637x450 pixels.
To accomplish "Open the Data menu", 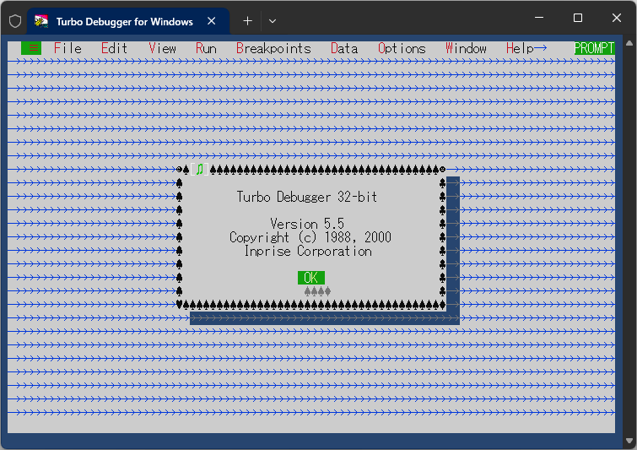I will [344, 48].
